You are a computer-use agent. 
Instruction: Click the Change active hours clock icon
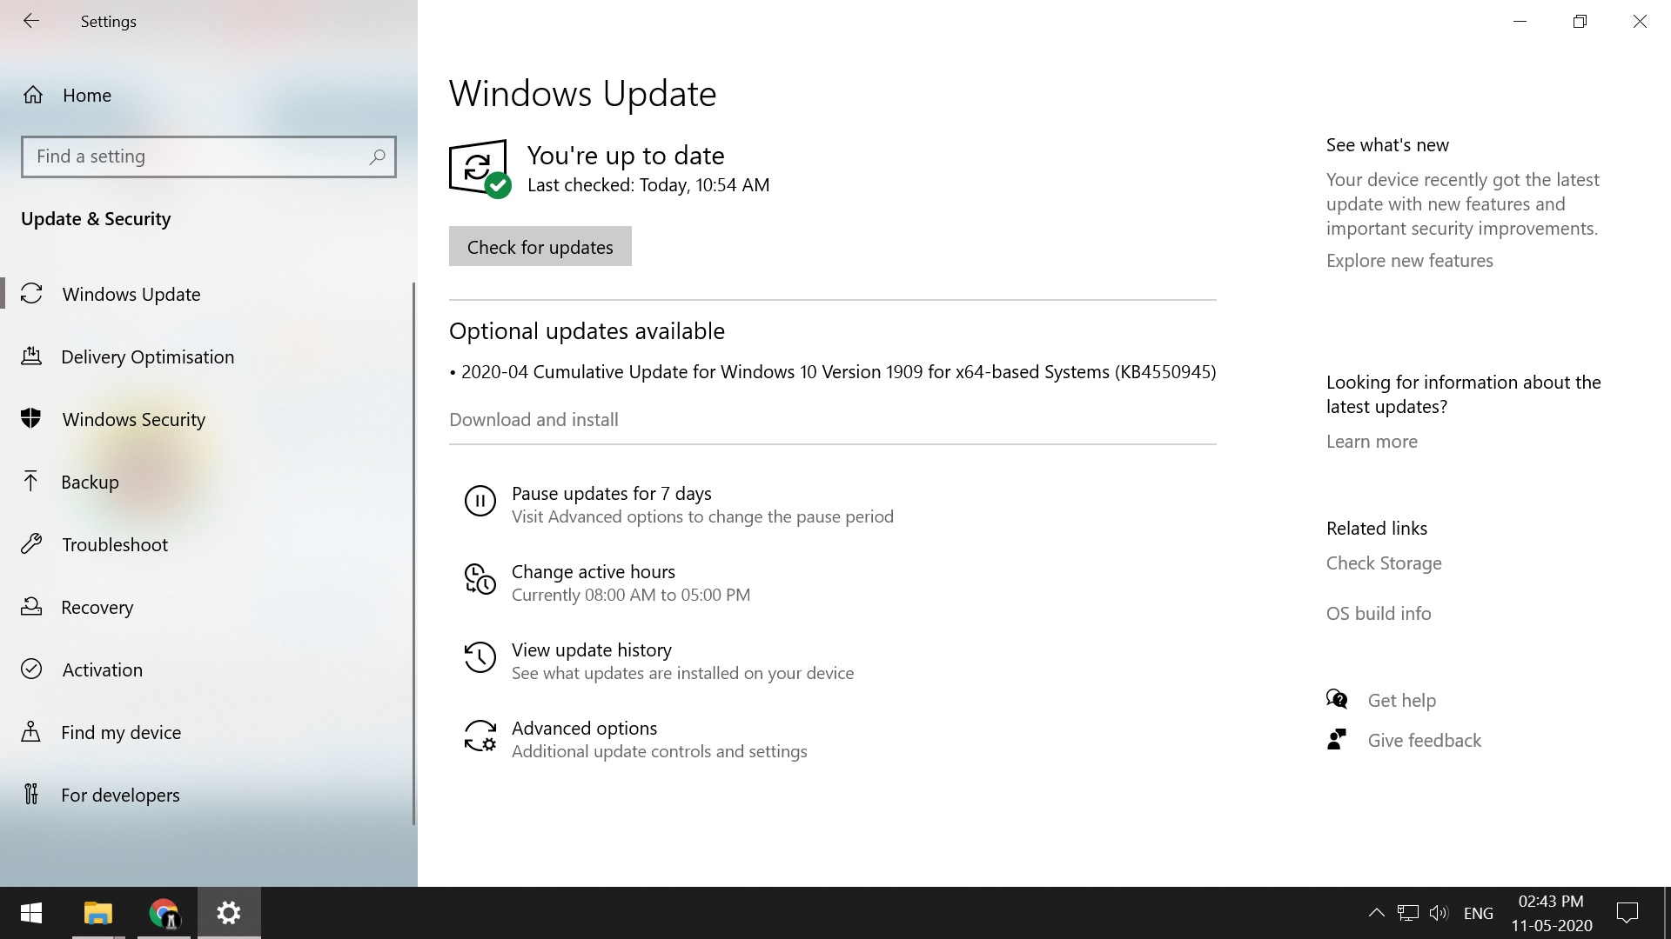pos(480,579)
